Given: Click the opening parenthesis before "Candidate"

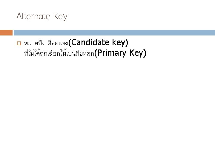Looking at the screenshot, I should point(70,43).
